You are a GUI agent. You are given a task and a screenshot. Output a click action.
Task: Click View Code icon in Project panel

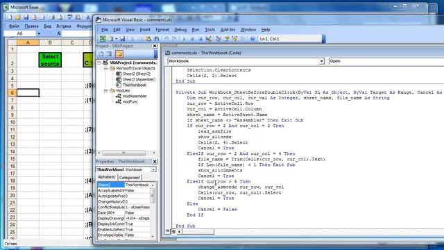tap(101, 54)
